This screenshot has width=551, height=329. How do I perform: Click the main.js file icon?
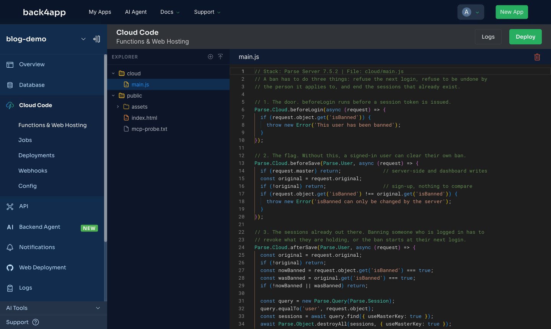(126, 85)
